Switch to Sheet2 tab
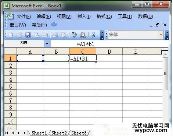173x136 pixels. pos(59,133)
